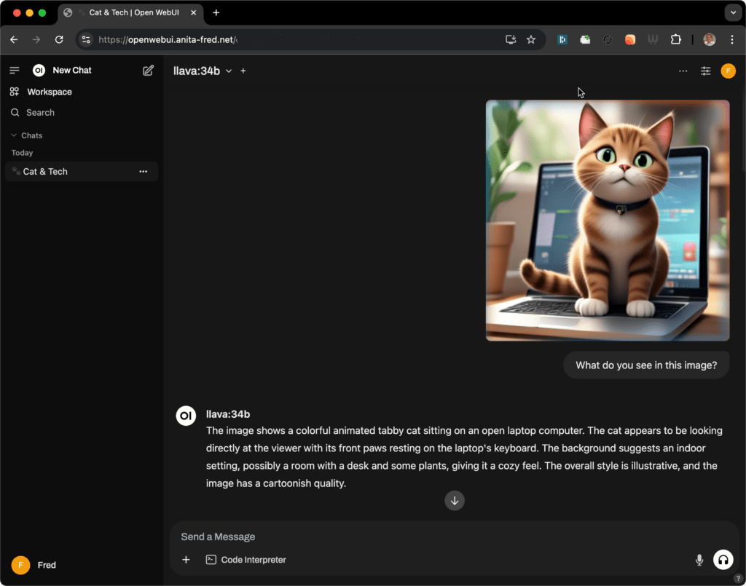Toggle the Code Interpreter option
The width and height of the screenshot is (746, 586).
pyautogui.click(x=246, y=560)
